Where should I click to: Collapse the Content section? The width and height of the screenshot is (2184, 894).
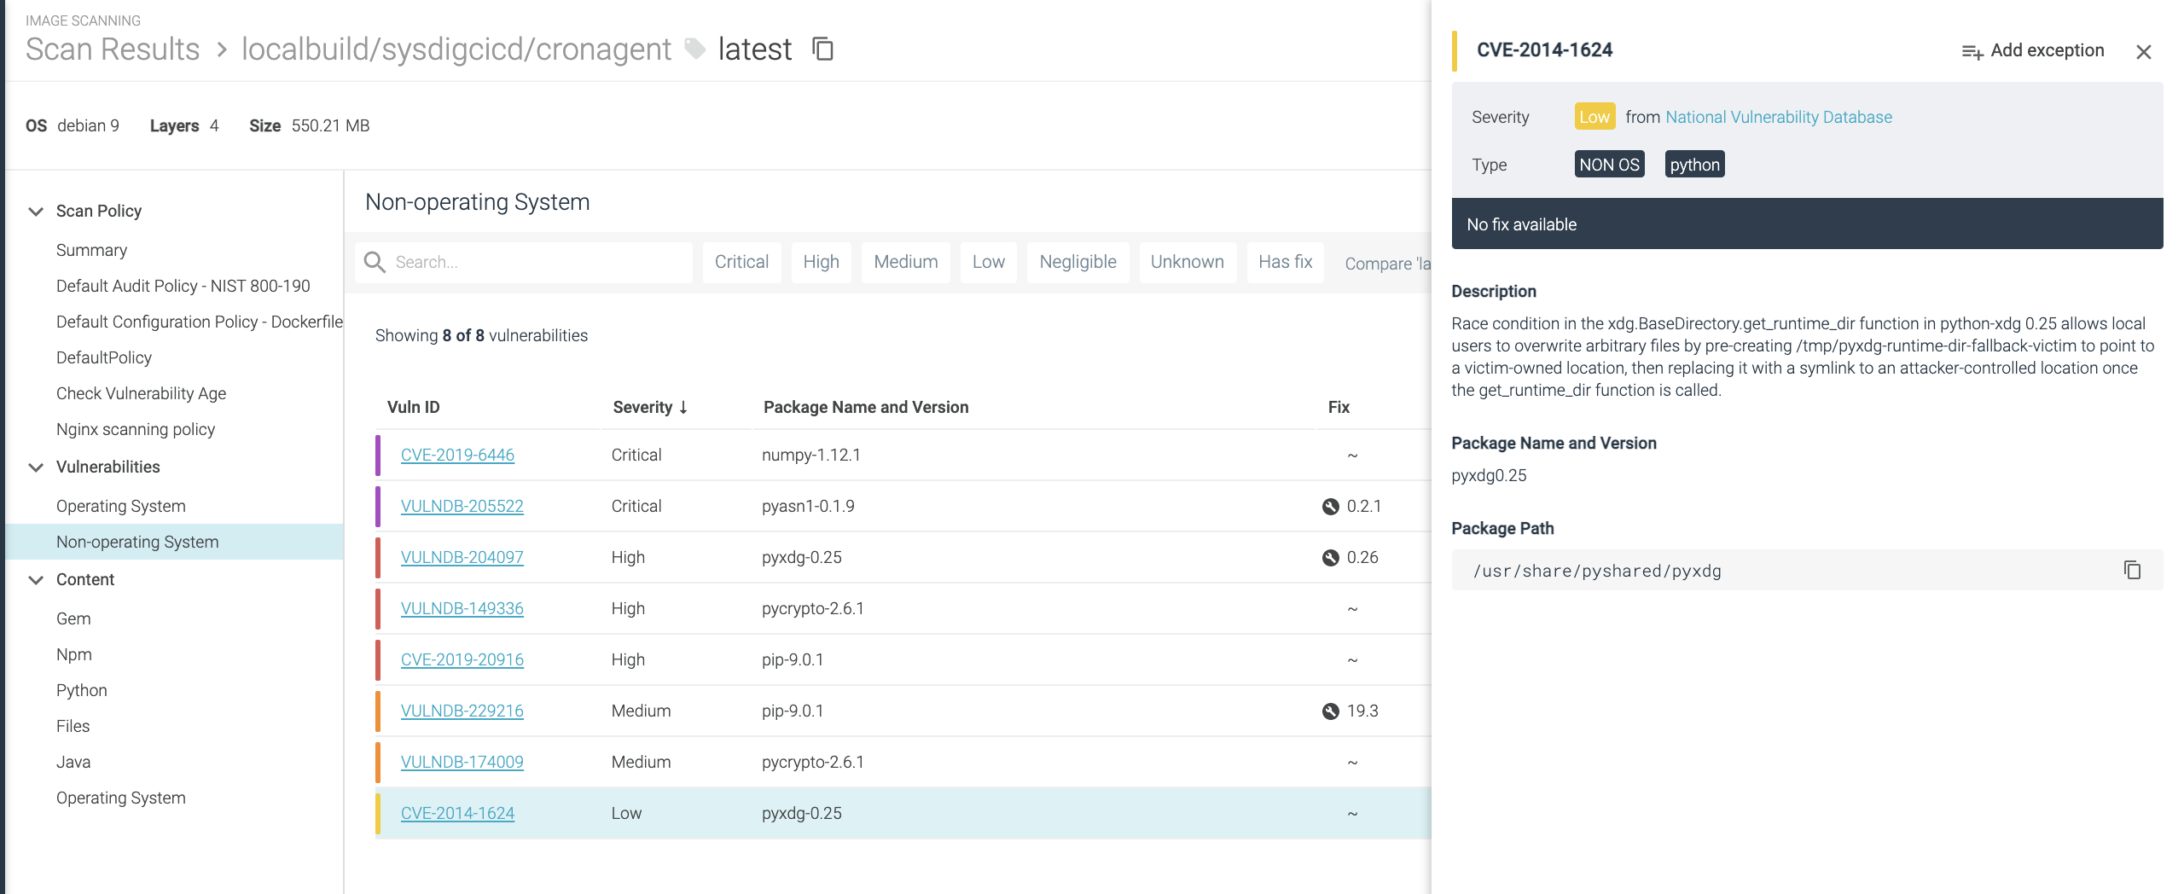click(36, 580)
